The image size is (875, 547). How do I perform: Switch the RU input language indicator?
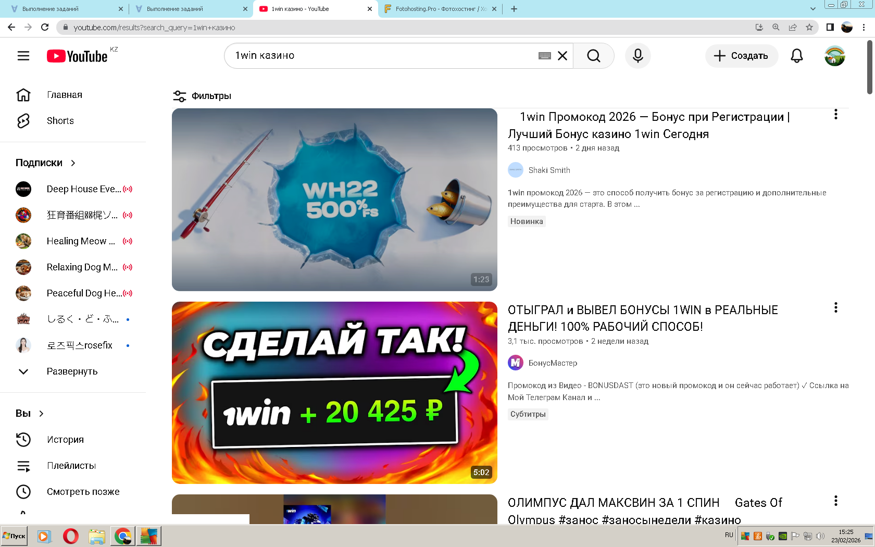tap(729, 535)
